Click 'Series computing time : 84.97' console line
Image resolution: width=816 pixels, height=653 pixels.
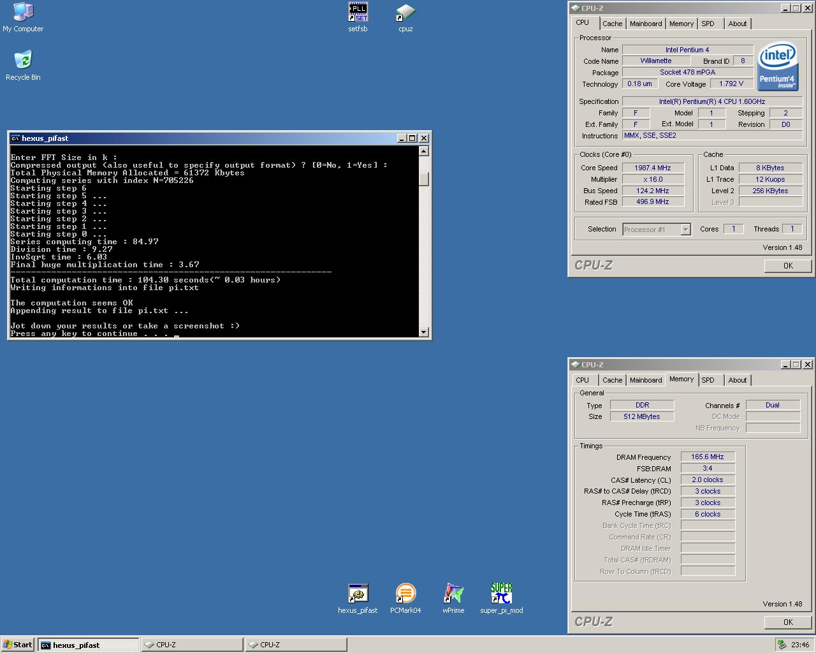click(x=84, y=242)
